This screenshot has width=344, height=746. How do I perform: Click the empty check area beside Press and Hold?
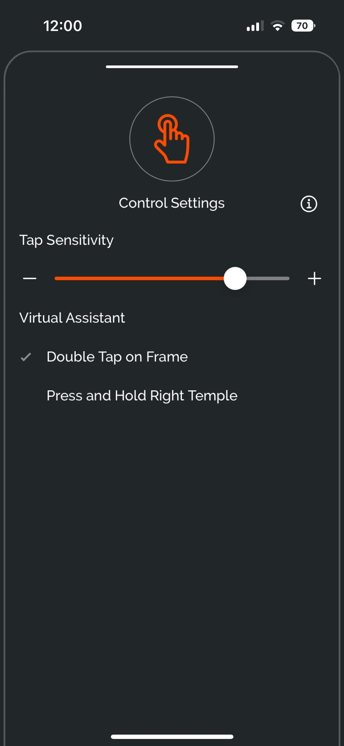click(x=26, y=396)
